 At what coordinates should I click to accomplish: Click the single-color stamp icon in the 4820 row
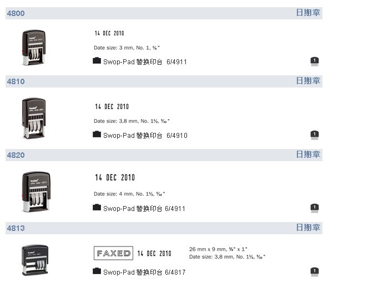315,208
